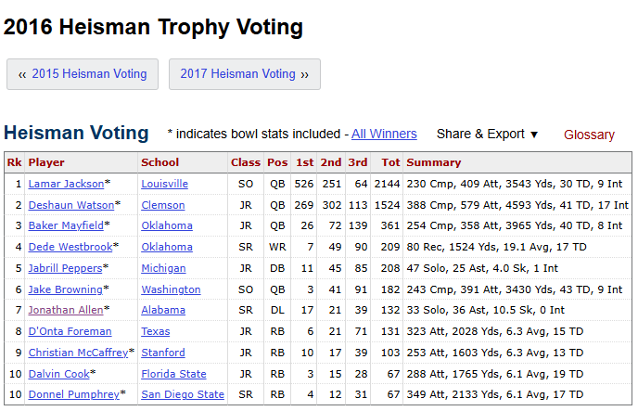Sort table by Tot column header
Viewport: 638px width, 411px height.
click(x=390, y=162)
